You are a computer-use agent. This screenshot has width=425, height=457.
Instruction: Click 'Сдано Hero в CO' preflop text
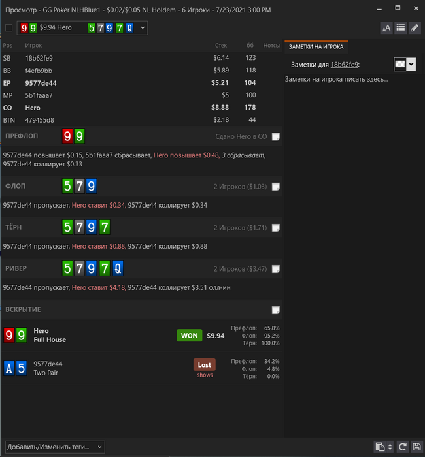[241, 136]
